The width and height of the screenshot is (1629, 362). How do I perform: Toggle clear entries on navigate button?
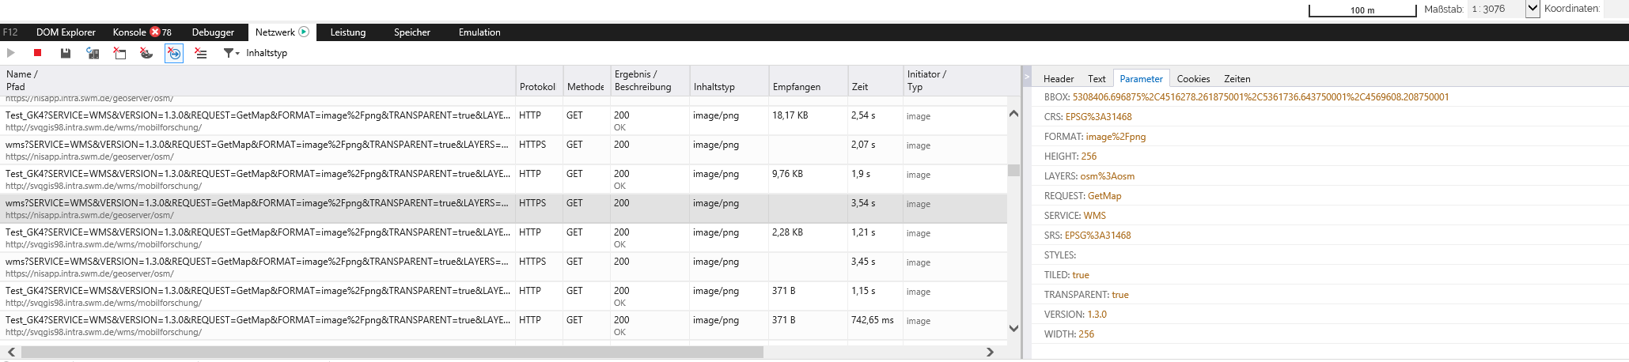coord(174,53)
